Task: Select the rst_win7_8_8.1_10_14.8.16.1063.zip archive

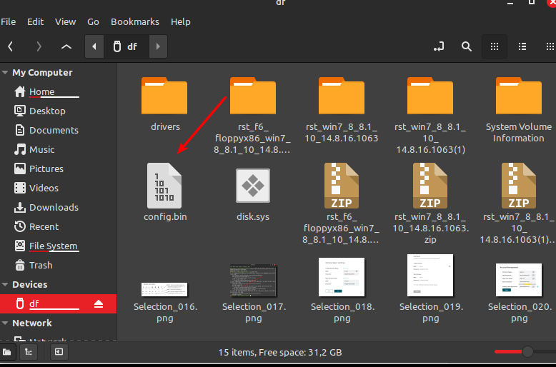Action: pyautogui.click(x=430, y=203)
